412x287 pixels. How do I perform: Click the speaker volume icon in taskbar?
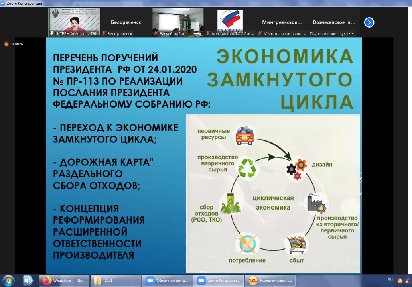click(28, 280)
